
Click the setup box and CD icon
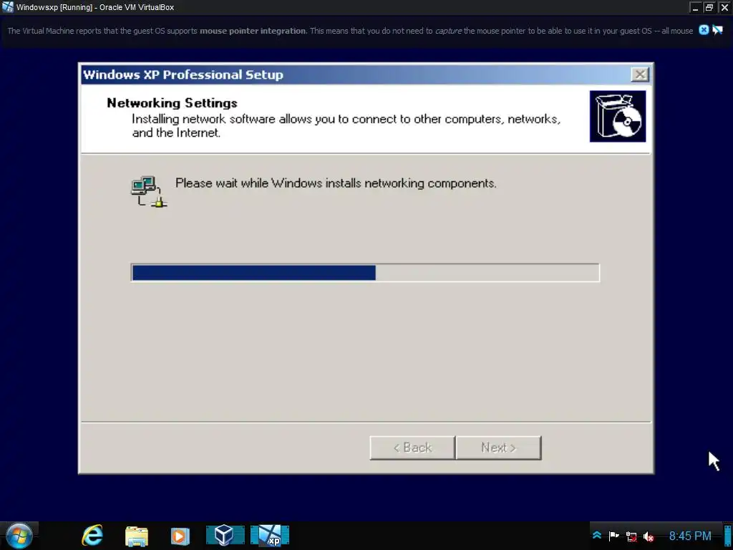[x=618, y=116]
